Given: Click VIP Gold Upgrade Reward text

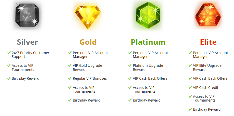Looking at the screenshot, I should pyautogui.click(x=87, y=68).
